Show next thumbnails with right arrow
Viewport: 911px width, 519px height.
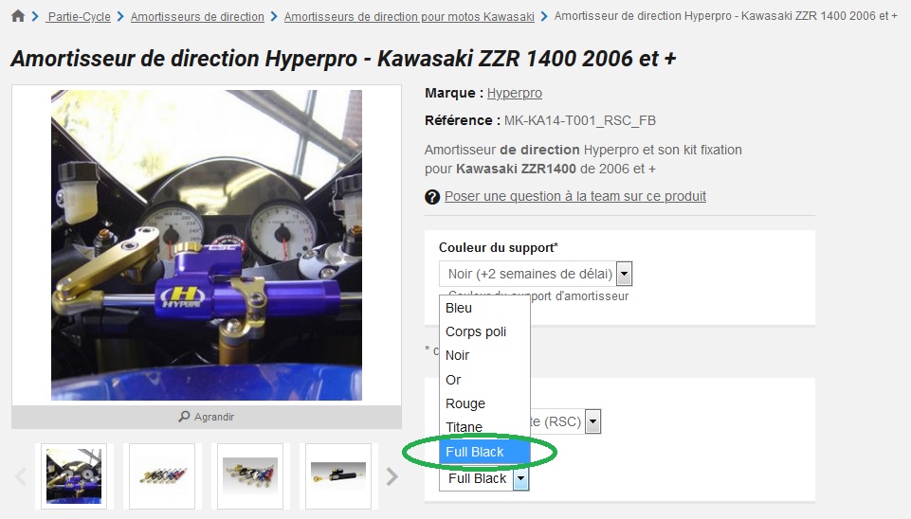(x=392, y=476)
